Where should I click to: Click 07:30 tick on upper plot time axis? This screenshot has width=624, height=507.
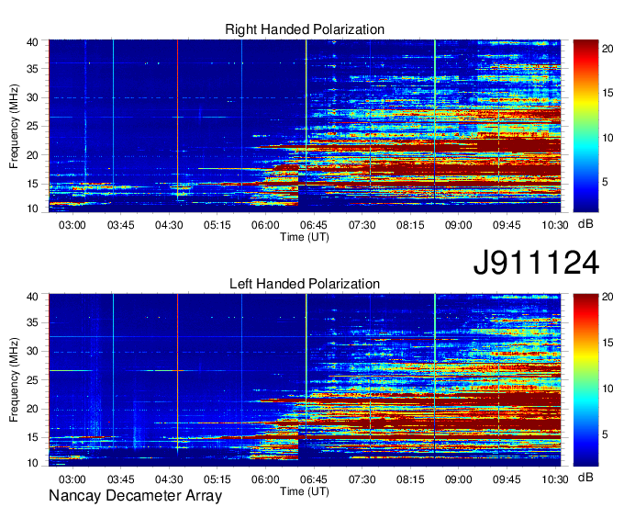(362, 225)
